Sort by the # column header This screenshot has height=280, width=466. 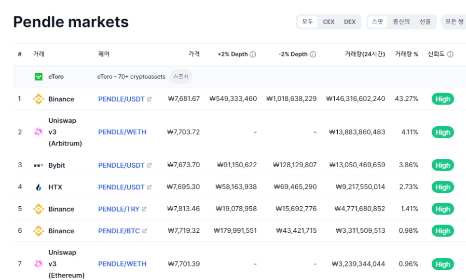coord(20,54)
